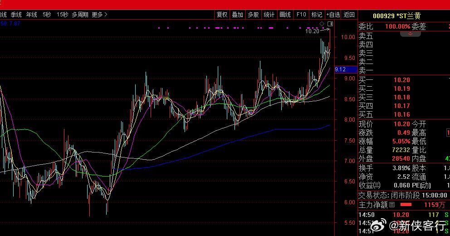The width and height of the screenshot is (450, 236).
Task: Click 买一 price 10.20
Action: tap(402, 80)
